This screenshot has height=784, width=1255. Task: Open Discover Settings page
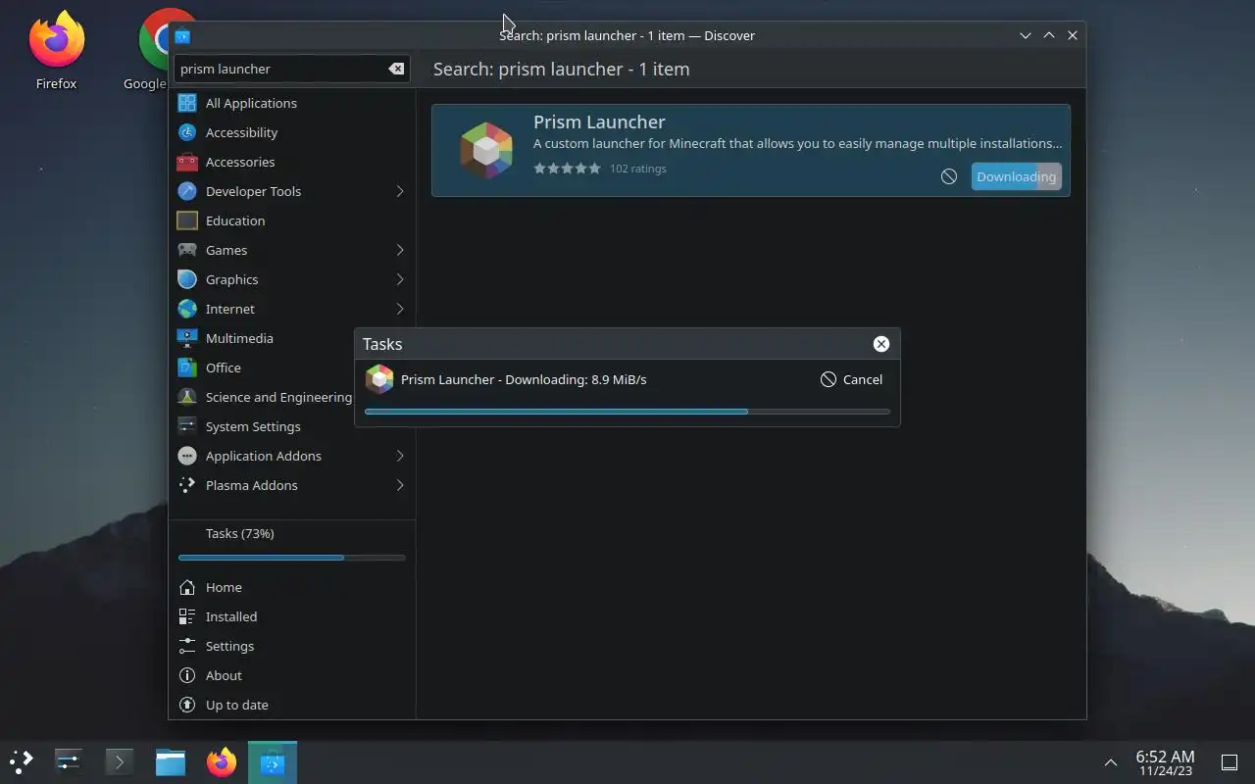[292, 646]
